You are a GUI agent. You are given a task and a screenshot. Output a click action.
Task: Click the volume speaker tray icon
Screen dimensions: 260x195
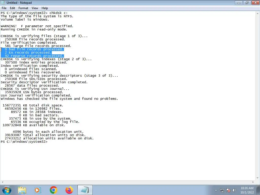point(234,190)
